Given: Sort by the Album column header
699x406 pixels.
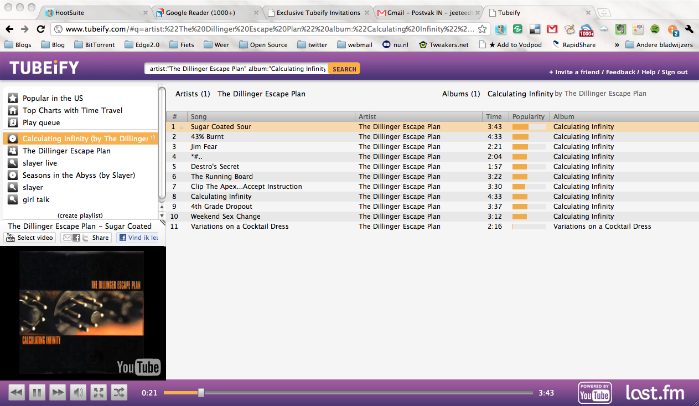Looking at the screenshot, I should 624,116.
